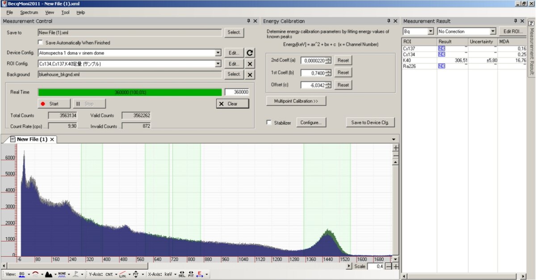Click the green Real Time progress bar
This screenshot has width=536, height=280.
coord(130,92)
